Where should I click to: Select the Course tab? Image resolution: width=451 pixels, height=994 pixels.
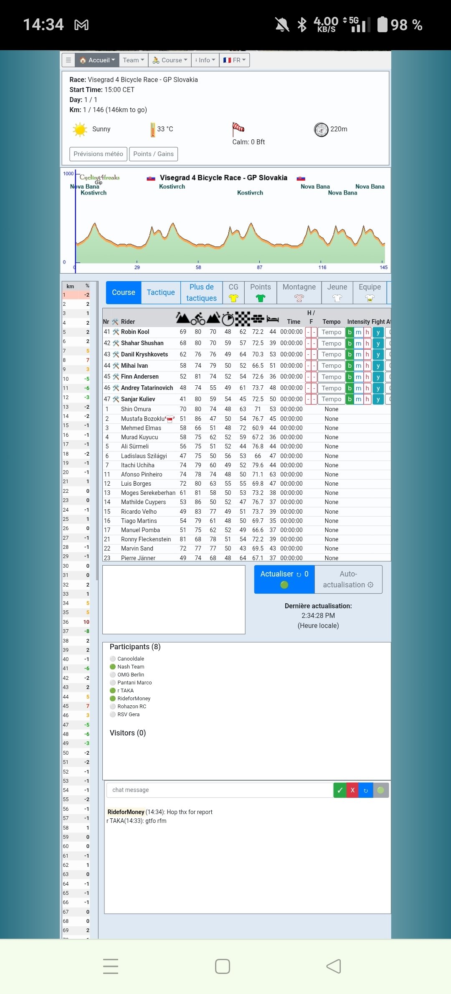124,292
